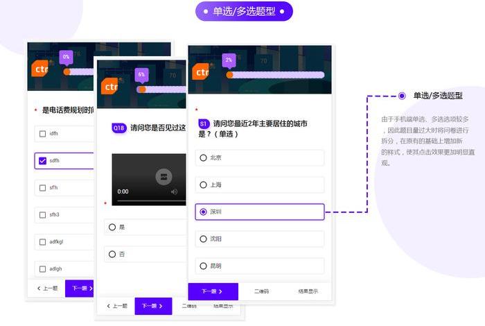Image resolution: width=485 pixels, height=326 pixels.
Task: Click ctr logo on the Q18 survey screen
Action: pyautogui.click(x=109, y=86)
